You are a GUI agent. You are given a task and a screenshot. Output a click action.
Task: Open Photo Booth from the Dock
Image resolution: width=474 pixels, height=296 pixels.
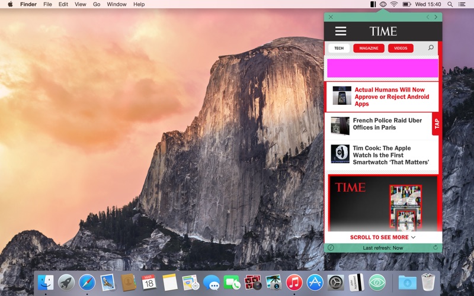tap(253, 283)
